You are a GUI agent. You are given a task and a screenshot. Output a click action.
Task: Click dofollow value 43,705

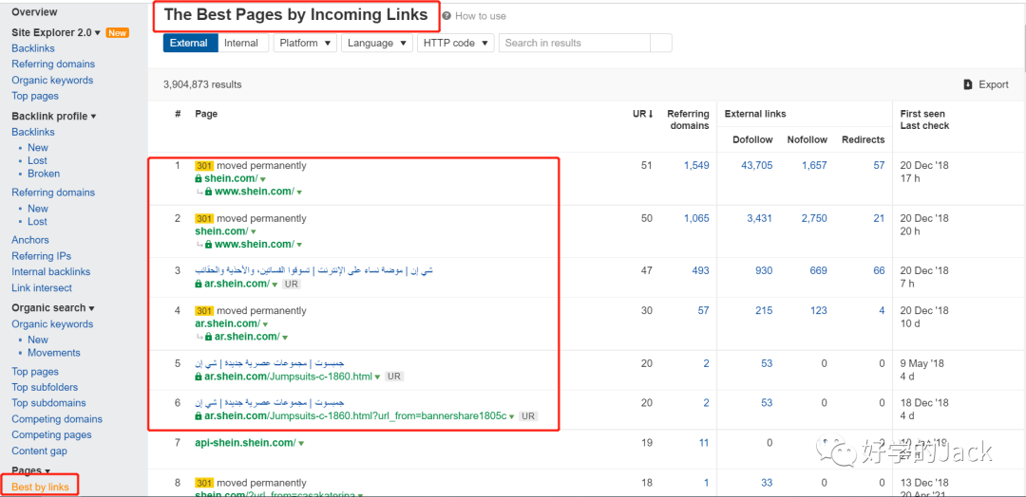coord(756,166)
